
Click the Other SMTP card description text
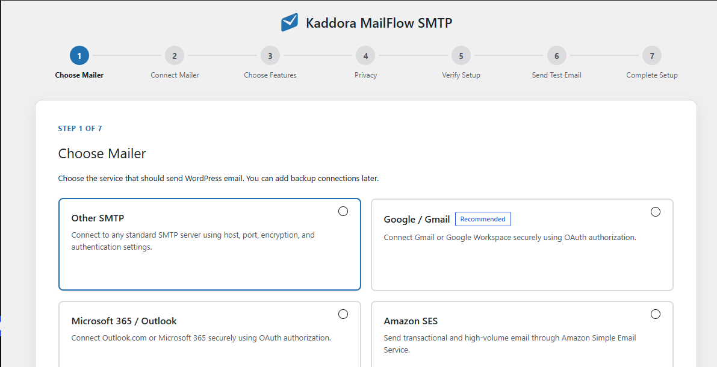(x=193, y=241)
